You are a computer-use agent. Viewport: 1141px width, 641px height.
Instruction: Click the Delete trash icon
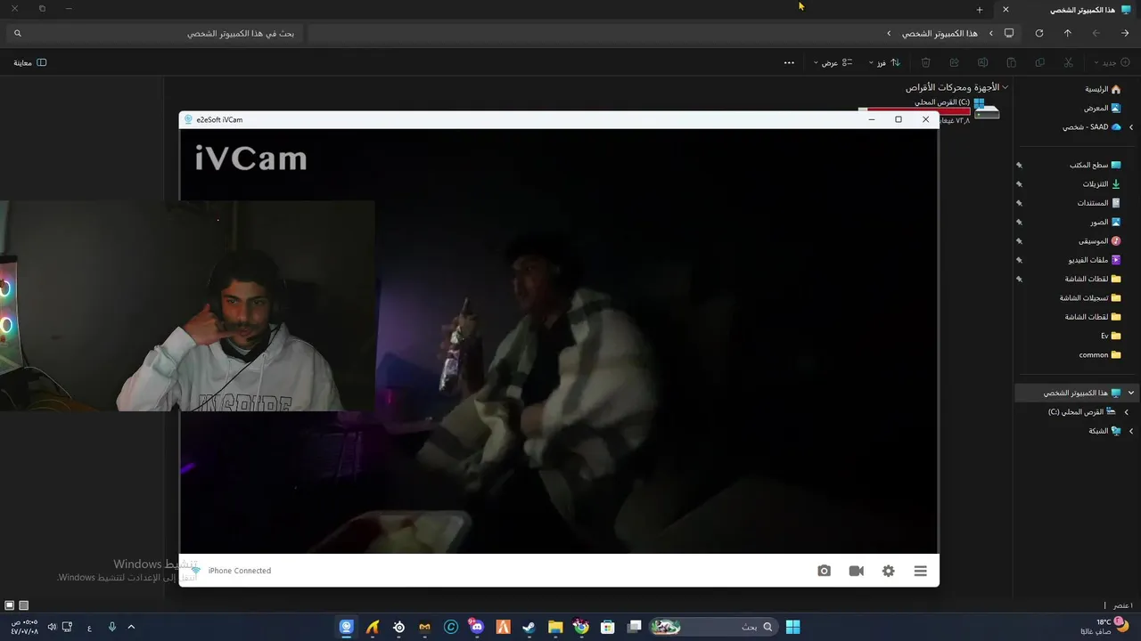pos(925,62)
